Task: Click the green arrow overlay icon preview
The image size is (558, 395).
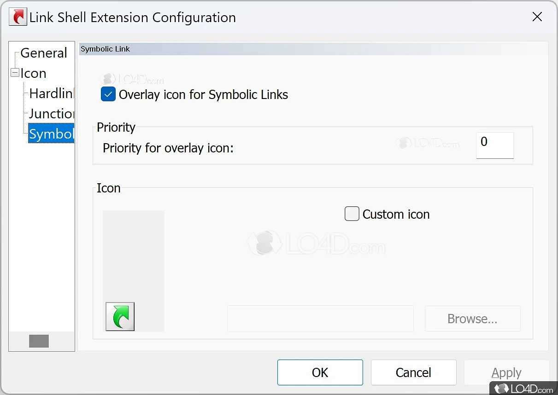Action: coord(120,317)
